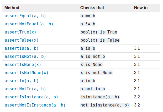This screenshot has height=112, width=163.
Task: Click the "a == b" code snippet
Action: tap(88, 16)
